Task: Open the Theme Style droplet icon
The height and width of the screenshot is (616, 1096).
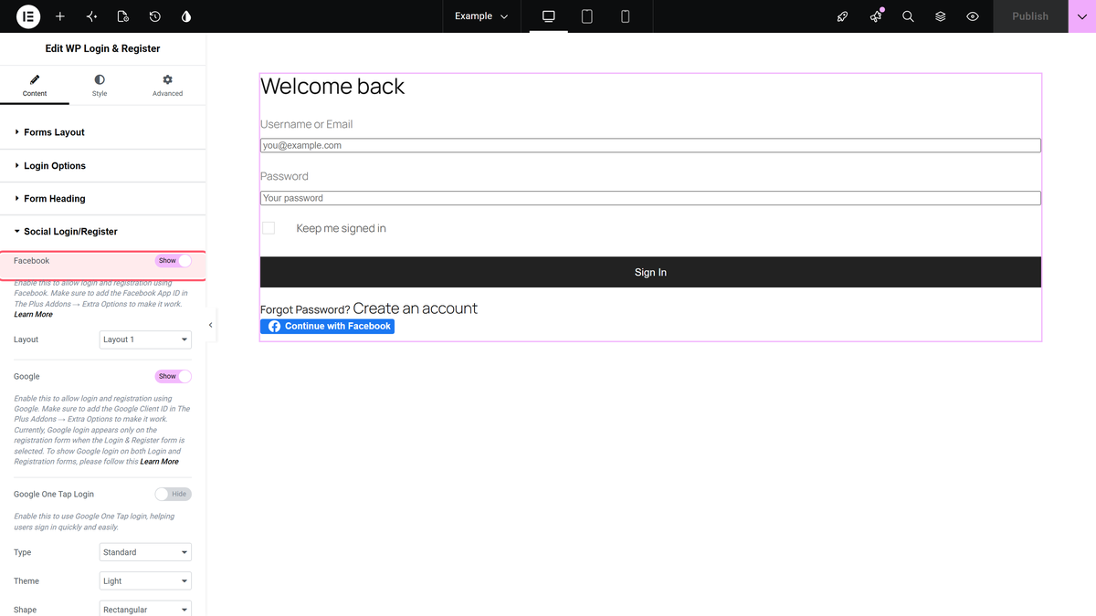Action: tap(186, 16)
